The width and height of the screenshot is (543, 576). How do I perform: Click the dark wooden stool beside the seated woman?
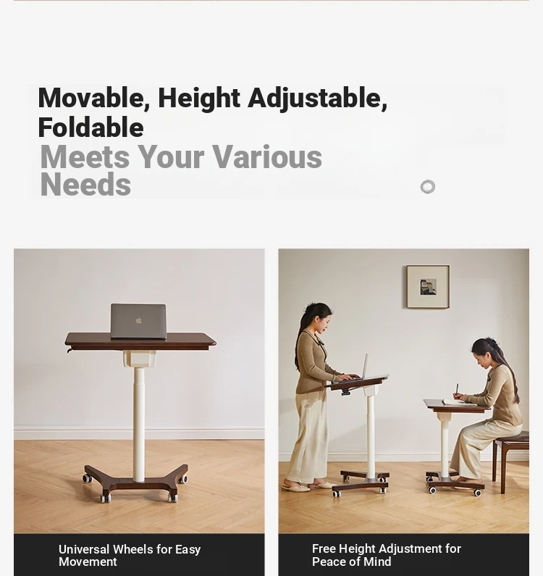510,459
